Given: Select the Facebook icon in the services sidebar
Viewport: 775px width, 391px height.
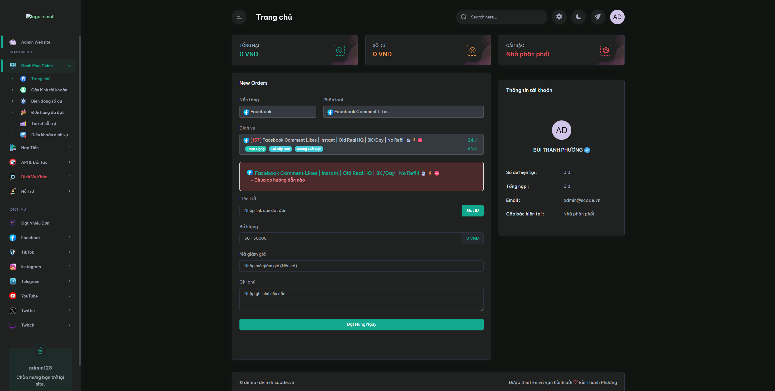Looking at the screenshot, I should coord(13,238).
